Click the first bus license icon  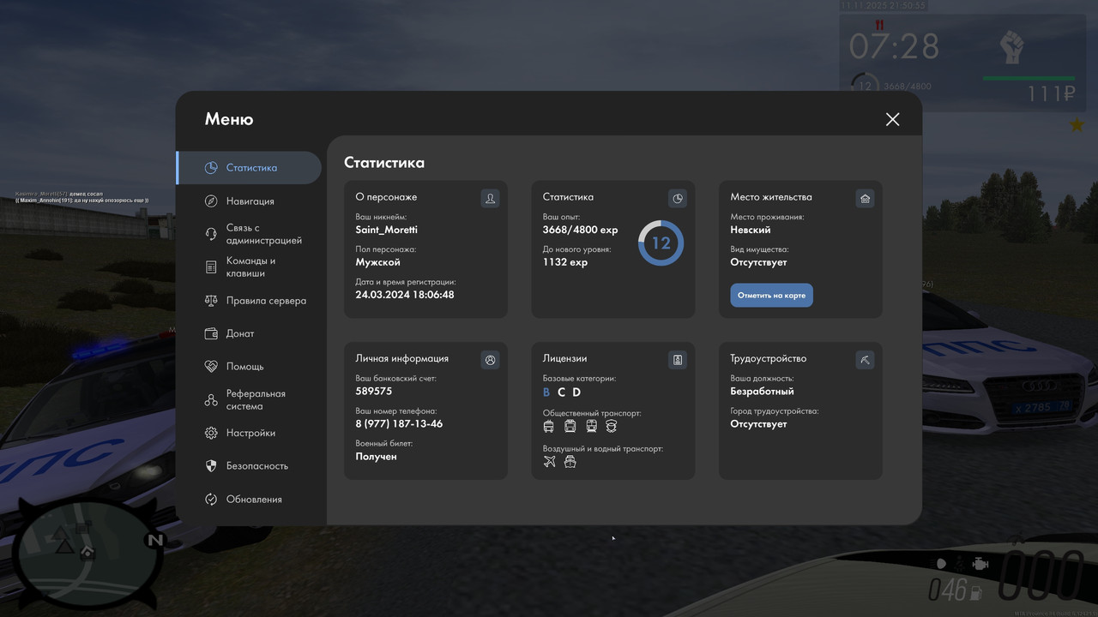549,426
